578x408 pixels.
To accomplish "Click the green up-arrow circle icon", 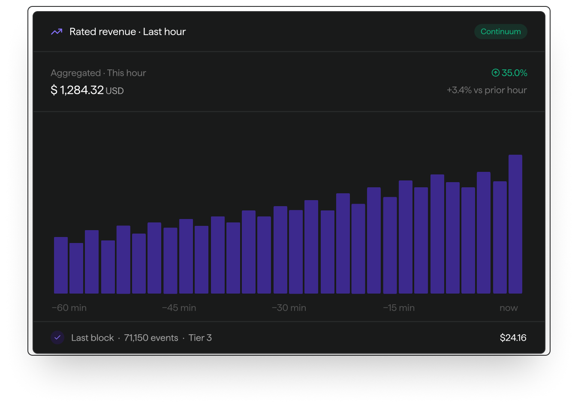I will tap(496, 73).
